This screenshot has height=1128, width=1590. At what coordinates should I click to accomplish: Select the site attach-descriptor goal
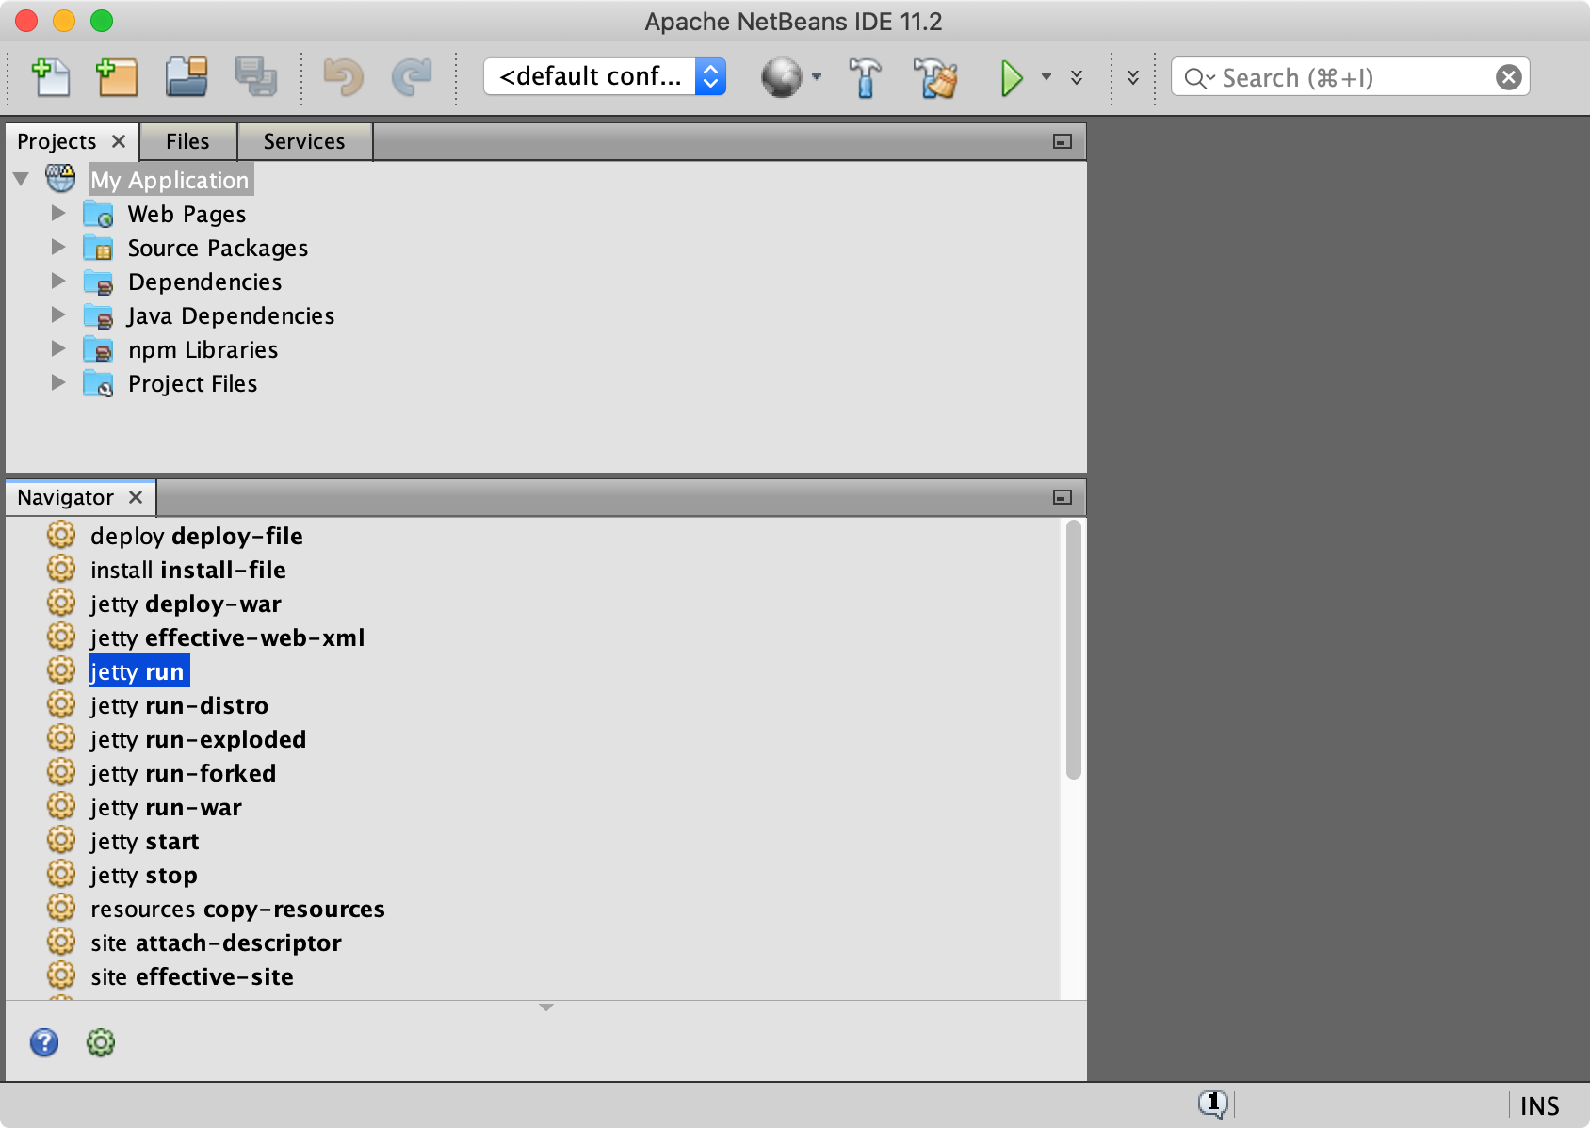[216, 943]
